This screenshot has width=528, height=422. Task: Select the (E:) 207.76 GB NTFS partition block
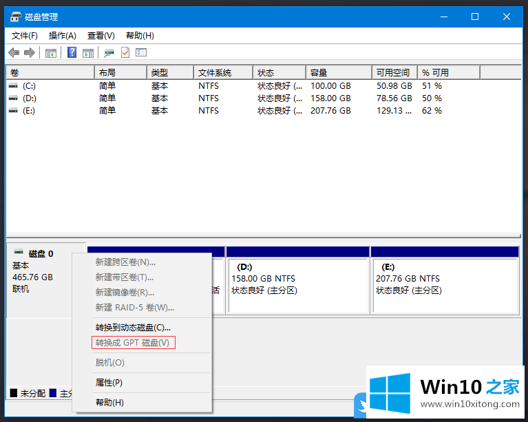pyautogui.click(x=445, y=280)
